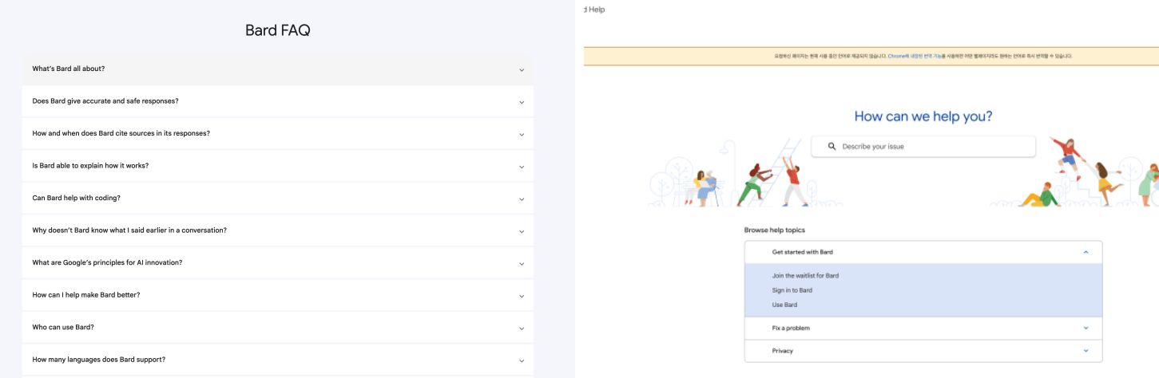Click the "Browse help topics" label
Image resolution: width=1159 pixels, height=378 pixels.
(775, 230)
